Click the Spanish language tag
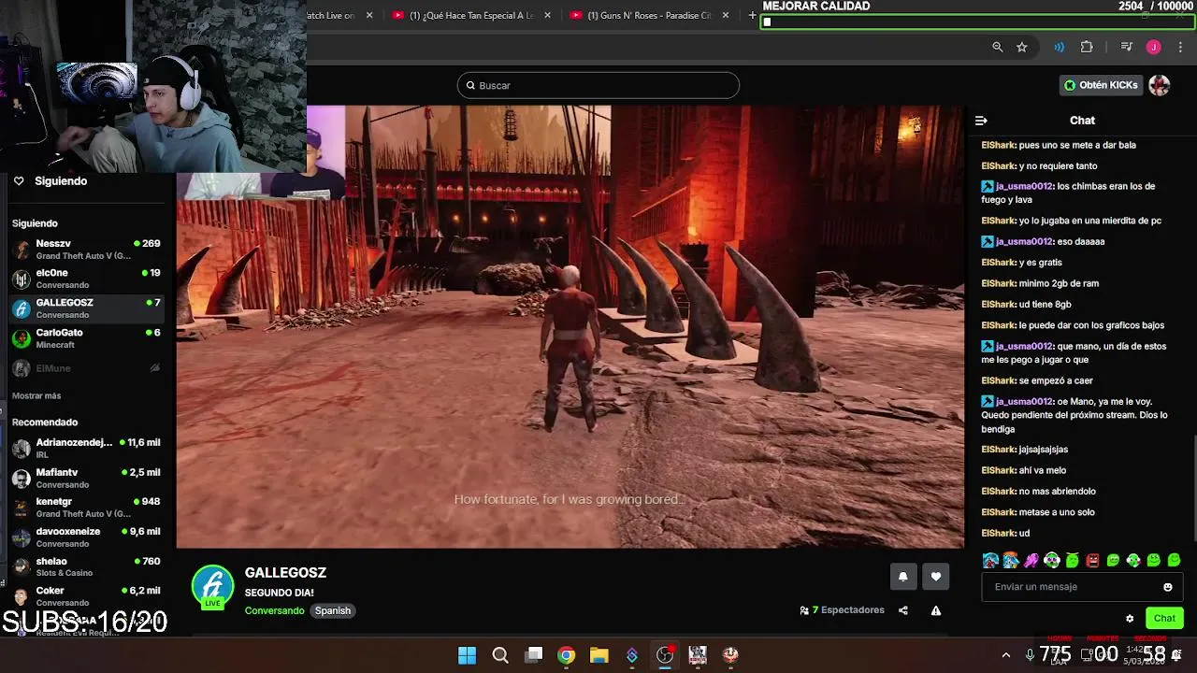The width and height of the screenshot is (1197, 673). 333,611
